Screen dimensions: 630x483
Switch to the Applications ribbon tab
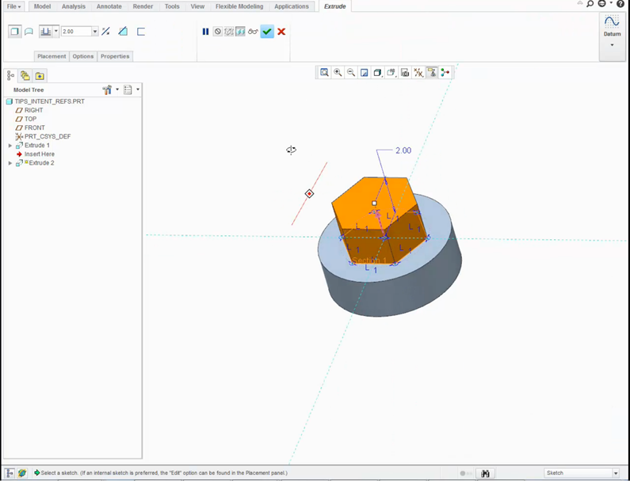coord(292,6)
